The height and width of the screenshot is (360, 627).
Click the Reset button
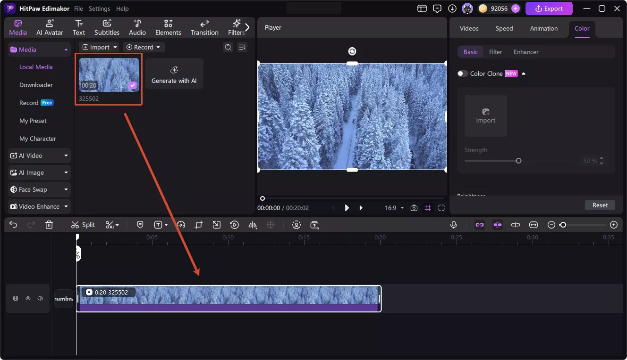[600, 205]
